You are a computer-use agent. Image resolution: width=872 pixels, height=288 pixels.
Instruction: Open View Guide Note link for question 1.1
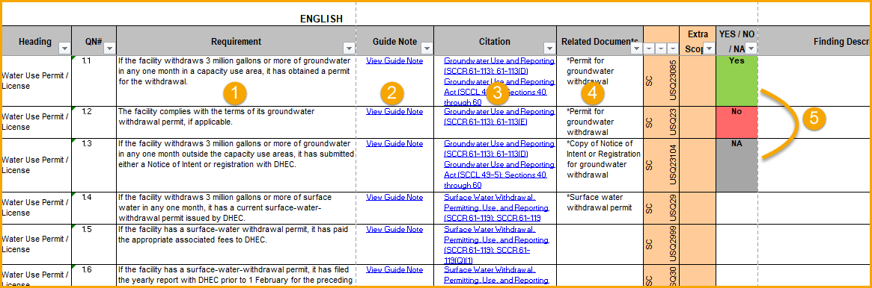point(394,61)
